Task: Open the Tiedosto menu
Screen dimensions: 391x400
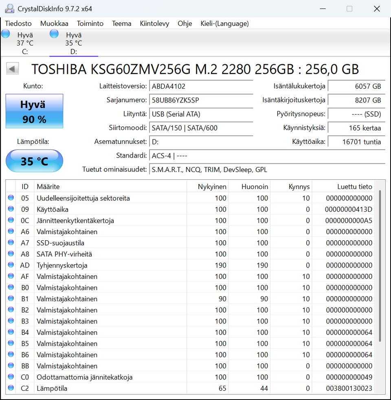Action: (18, 24)
